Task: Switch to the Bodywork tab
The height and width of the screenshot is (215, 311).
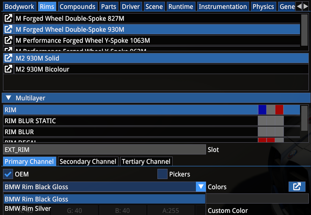Action: 19,6
